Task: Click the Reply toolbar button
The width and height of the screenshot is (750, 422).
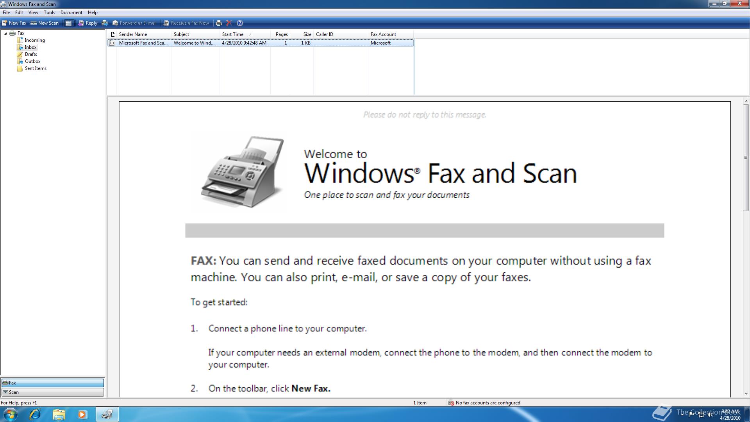Action: (x=88, y=23)
